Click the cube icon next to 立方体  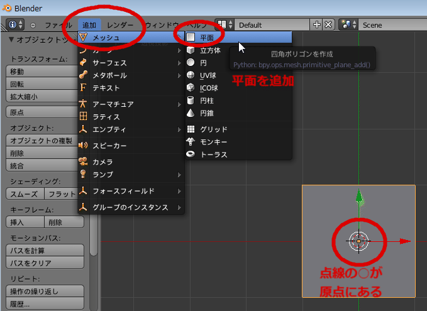tap(191, 50)
